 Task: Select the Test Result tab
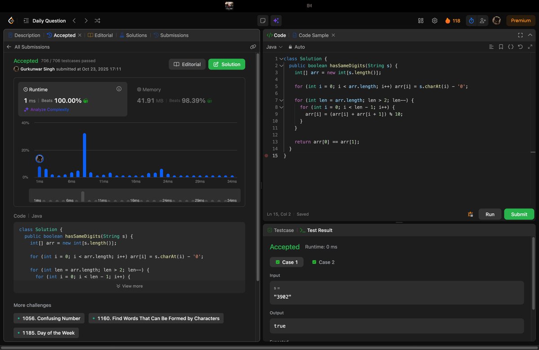click(x=316, y=230)
